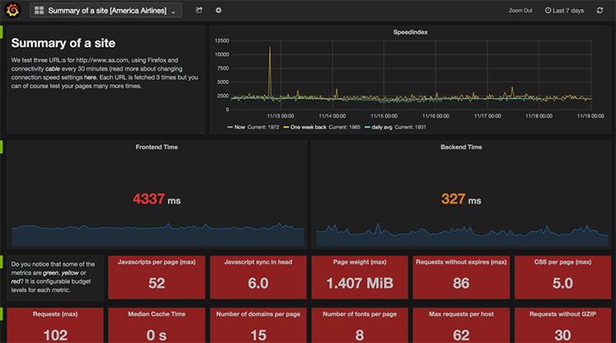Viewport: 616px width, 343px height.
Task: Click the value 52 in Javascripts panel
Action: (156, 283)
